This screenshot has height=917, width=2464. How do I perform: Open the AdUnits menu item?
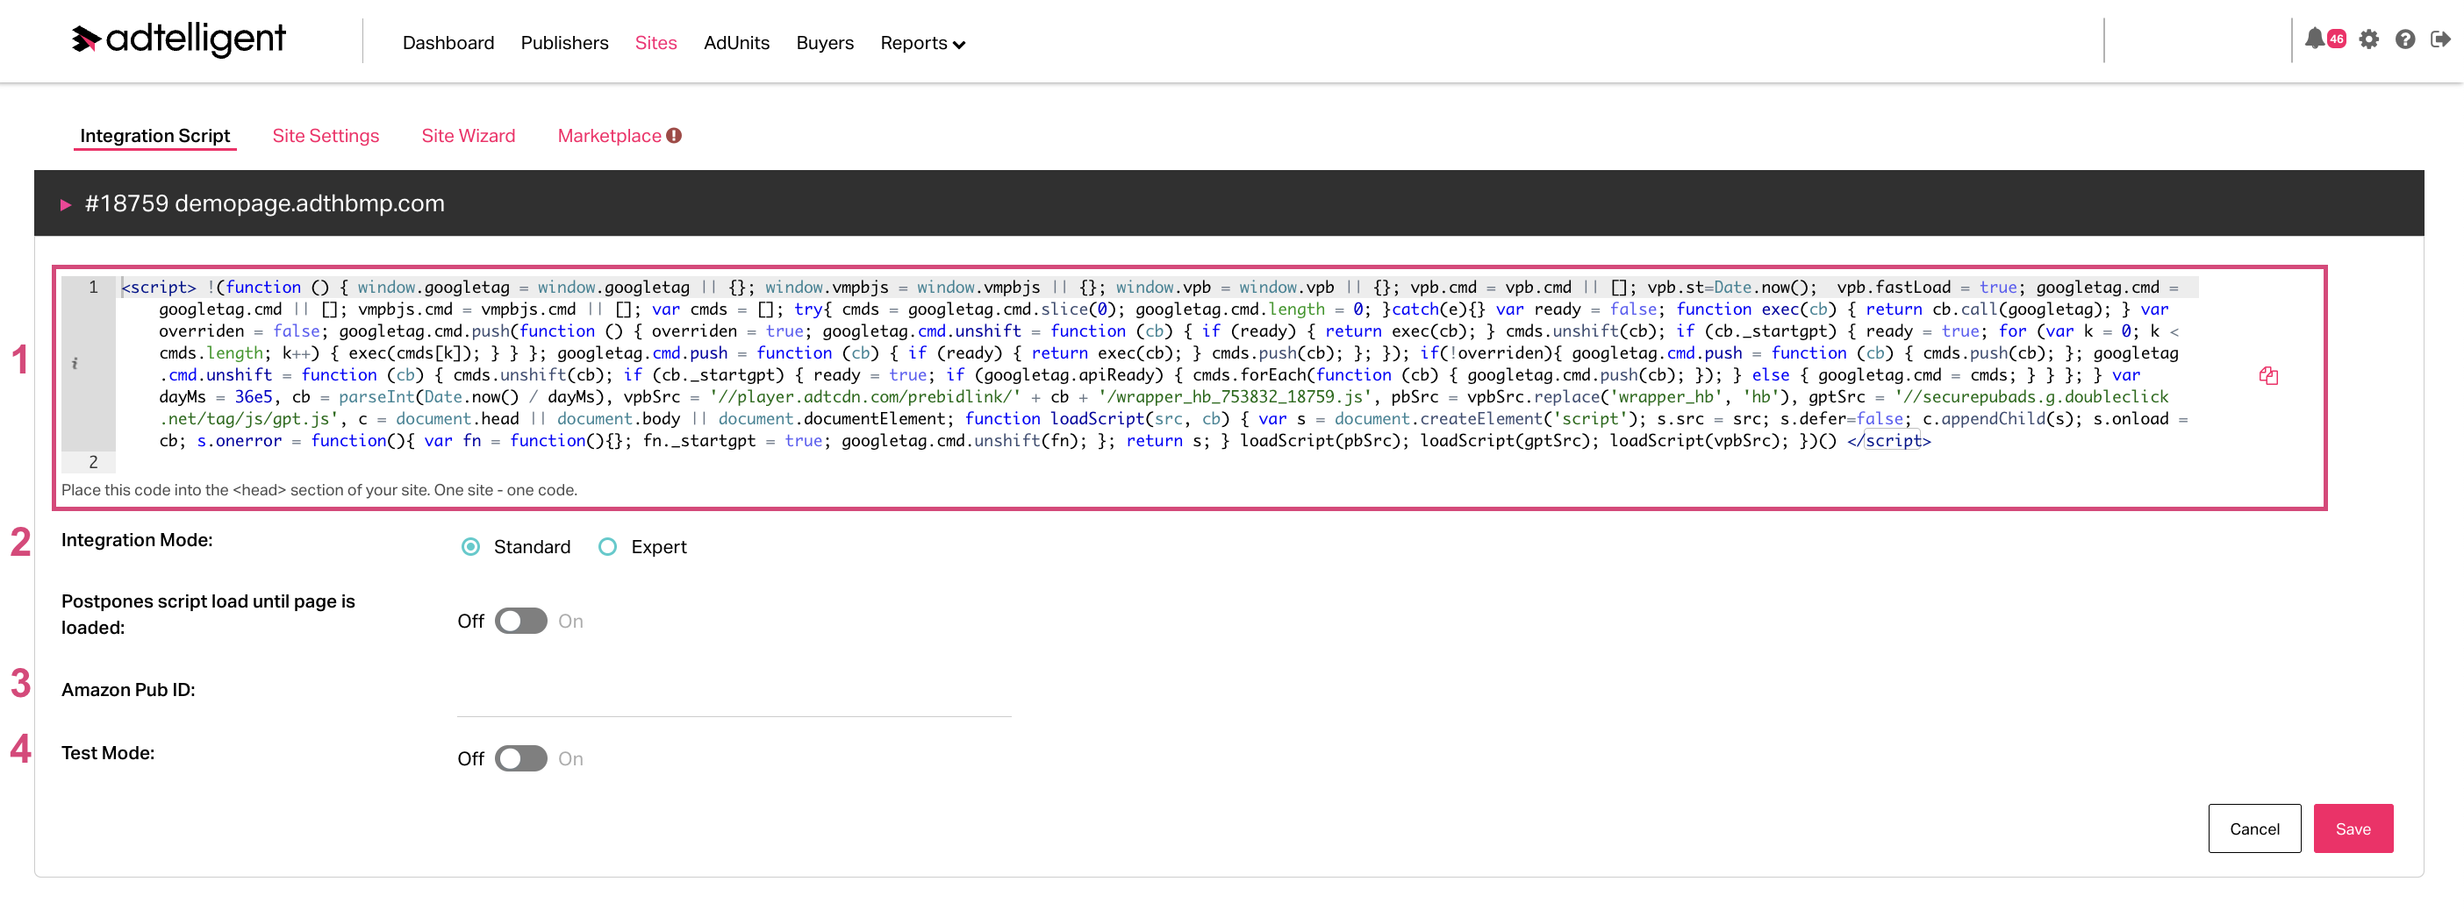[x=736, y=43]
